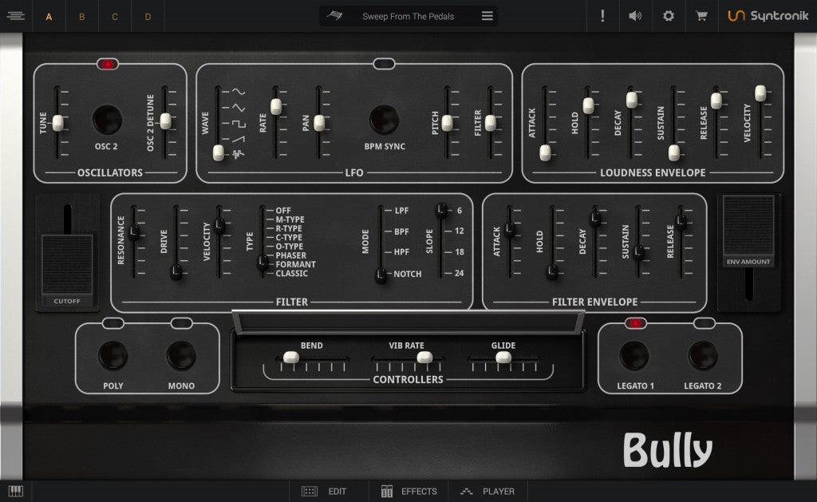The image size is (817, 502).
Task: Click the BPM SYNC knob in the LFO section
Action: 384,120
